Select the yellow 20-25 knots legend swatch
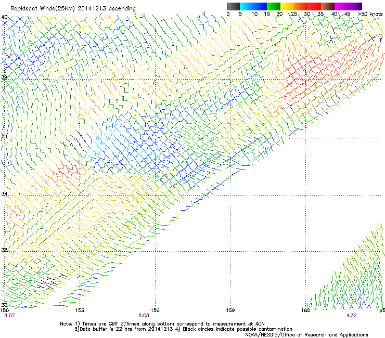The image size is (385, 338). 287,6
